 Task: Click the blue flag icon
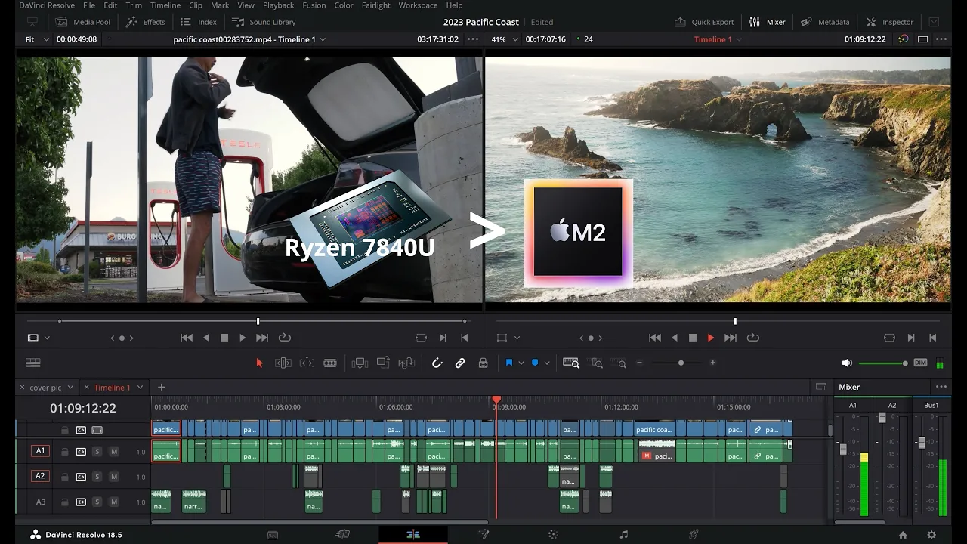coord(509,363)
